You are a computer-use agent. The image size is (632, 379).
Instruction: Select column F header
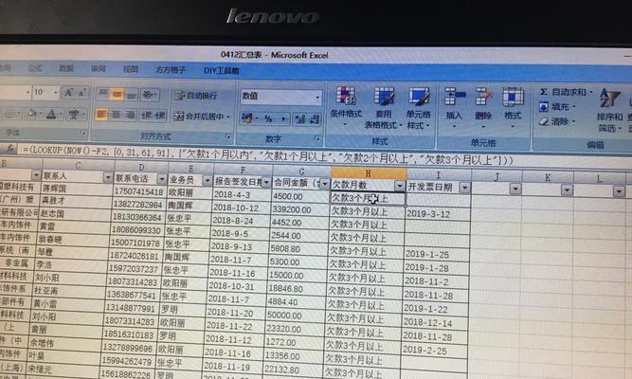tap(243, 170)
